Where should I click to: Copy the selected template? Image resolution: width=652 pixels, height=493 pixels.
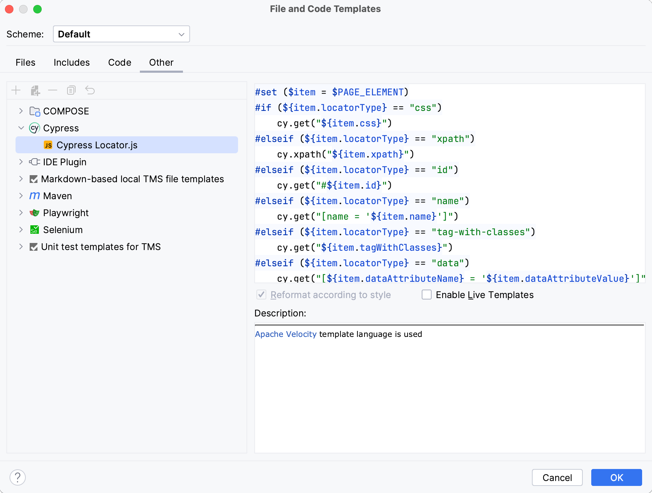(x=71, y=90)
